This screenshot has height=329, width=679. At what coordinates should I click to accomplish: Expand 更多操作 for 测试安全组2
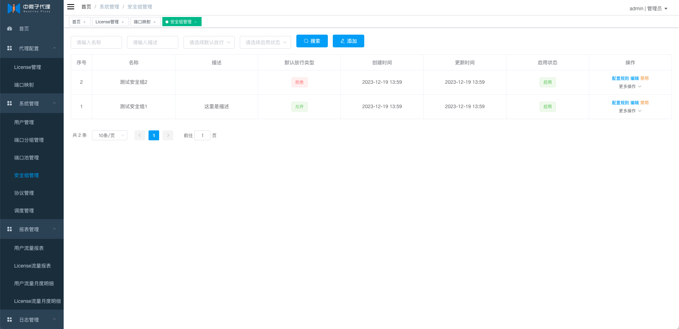630,87
